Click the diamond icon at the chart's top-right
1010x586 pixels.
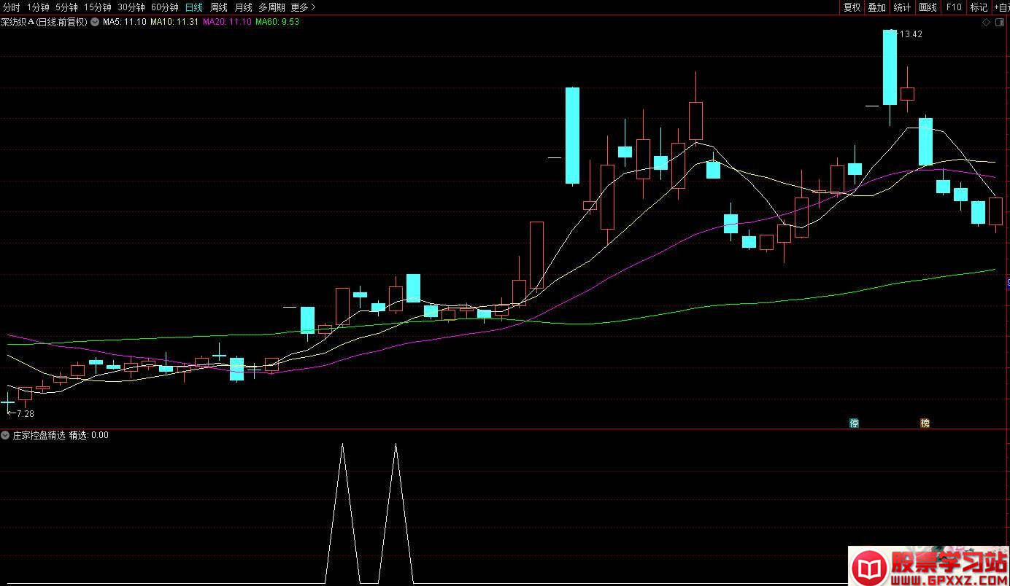click(987, 22)
